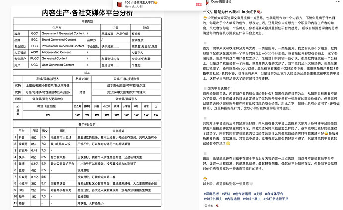Click the 私域/深度/接近人 column header
Screen dimensions: 343x210
point(48,79)
